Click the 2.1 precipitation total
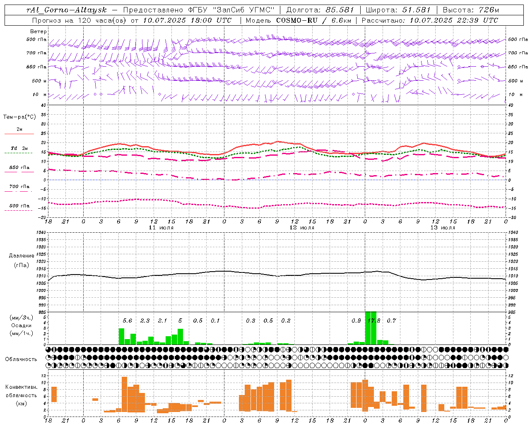The width and height of the screenshot is (530, 424). [163, 320]
